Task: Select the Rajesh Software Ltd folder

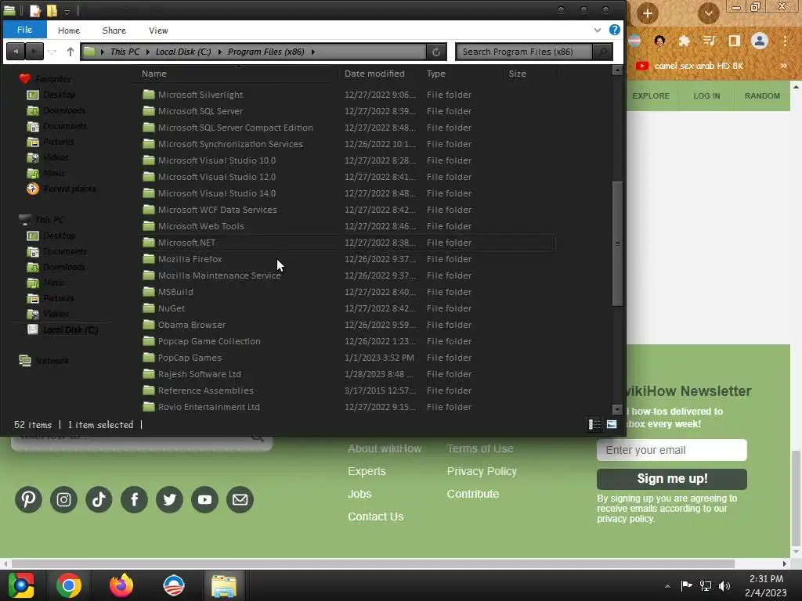Action: click(x=200, y=374)
